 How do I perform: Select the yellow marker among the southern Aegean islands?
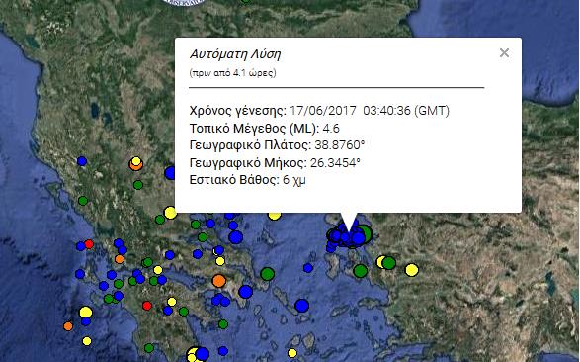click(292, 353)
